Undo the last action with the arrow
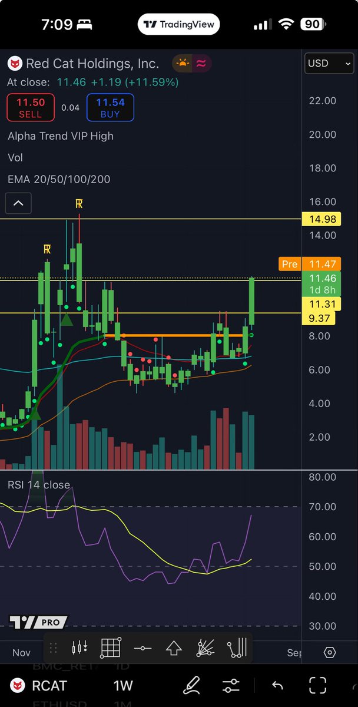358x707 pixels. [276, 685]
